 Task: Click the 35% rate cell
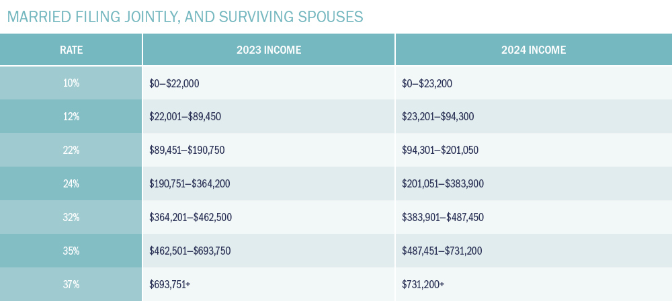click(x=71, y=251)
